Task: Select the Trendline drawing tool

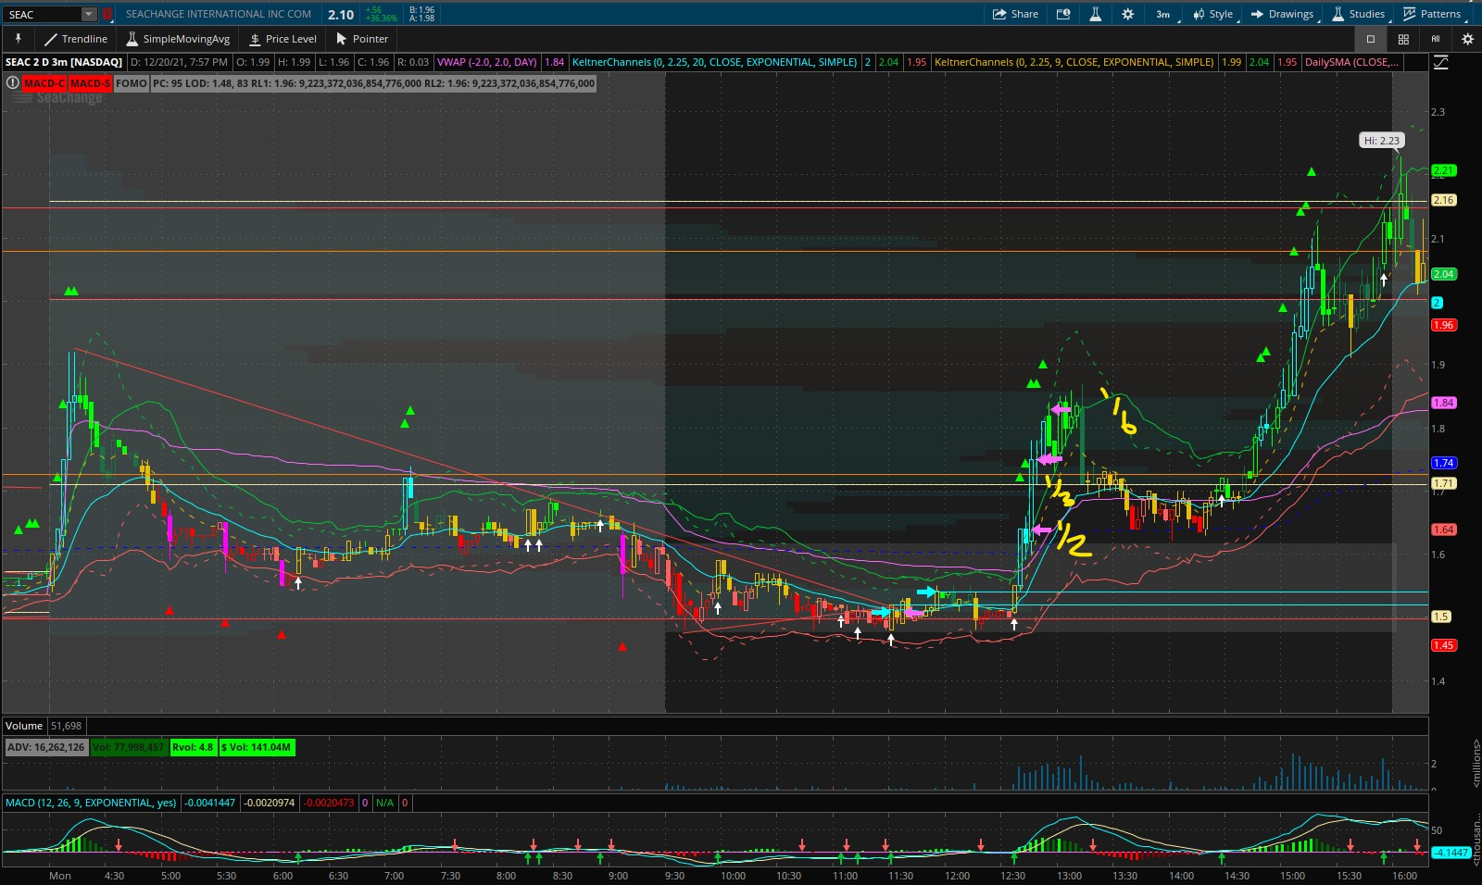Action: coord(76,39)
